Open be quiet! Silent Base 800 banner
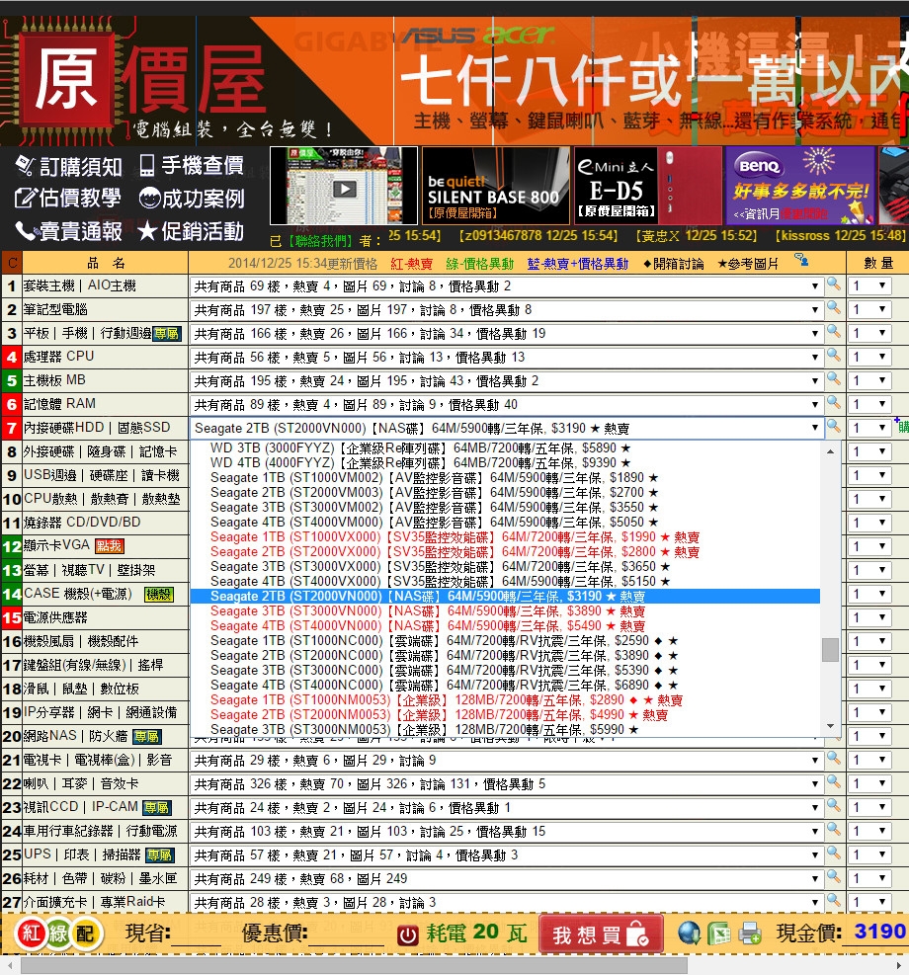Screen dimensions: 909x975 click(x=496, y=186)
